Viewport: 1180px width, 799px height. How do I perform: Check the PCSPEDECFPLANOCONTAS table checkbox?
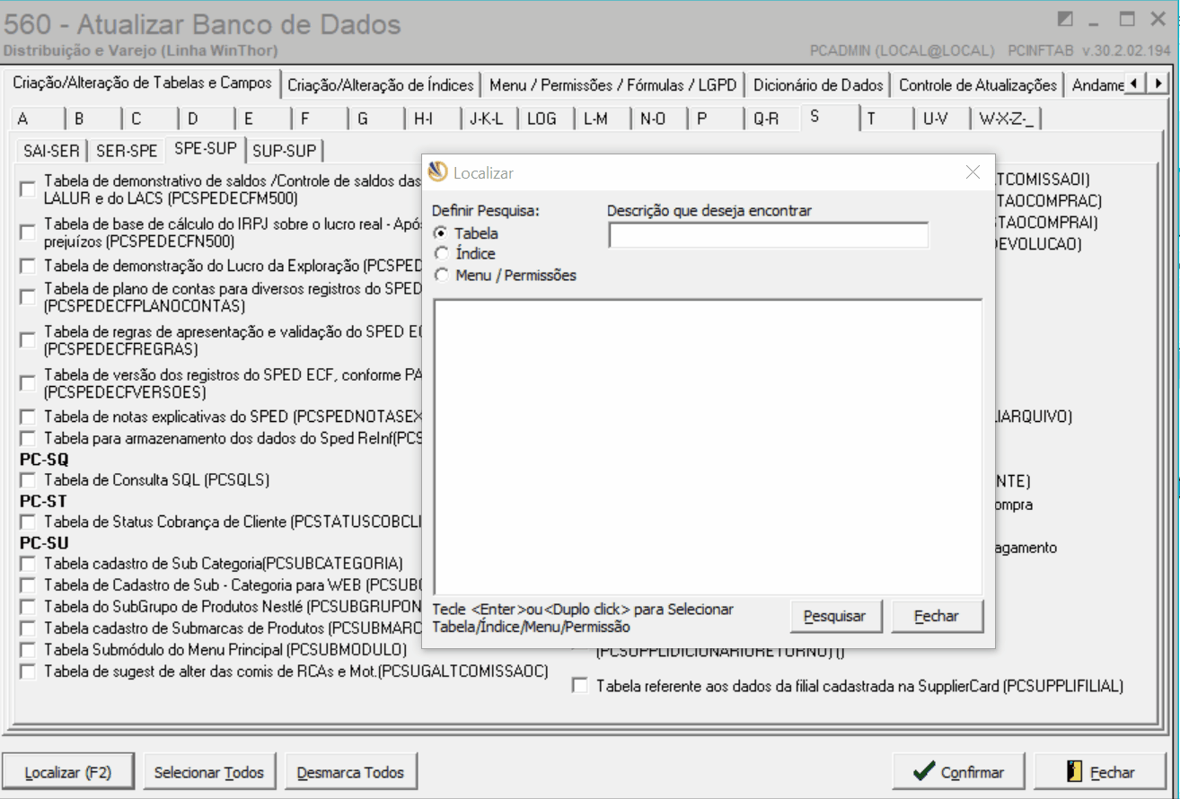pyautogui.click(x=28, y=296)
